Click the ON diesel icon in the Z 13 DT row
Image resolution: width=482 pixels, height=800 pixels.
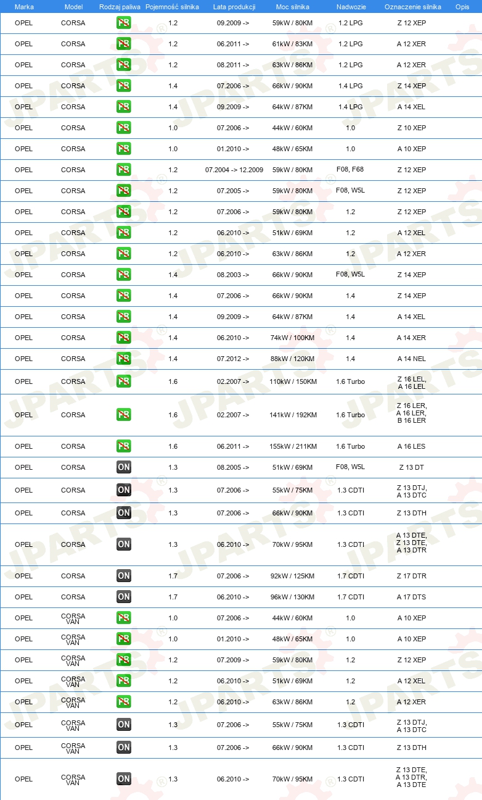pyautogui.click(x=124, y=467)
